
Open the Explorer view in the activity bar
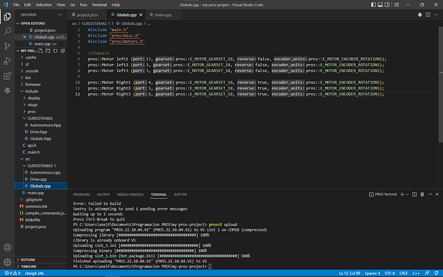pyautogui.click(x=7, y=17)
